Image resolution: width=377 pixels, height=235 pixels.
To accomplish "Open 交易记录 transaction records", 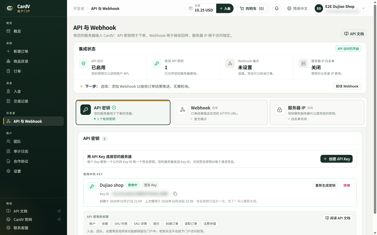I will (x=34, y=101).
